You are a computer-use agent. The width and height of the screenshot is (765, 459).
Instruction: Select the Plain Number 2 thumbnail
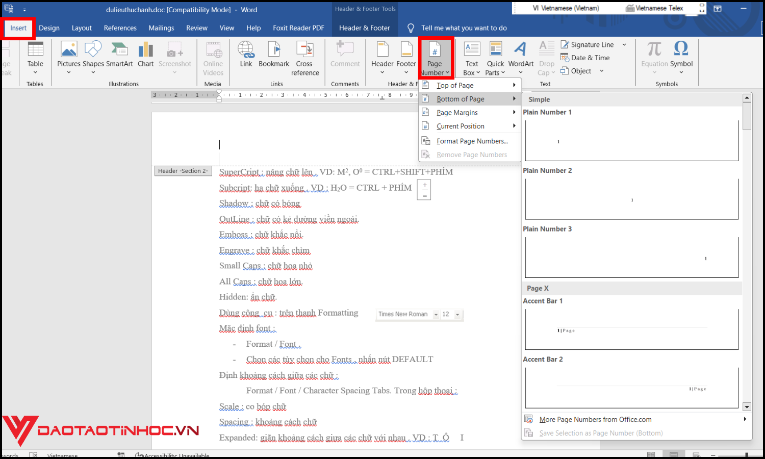[631, 199]
